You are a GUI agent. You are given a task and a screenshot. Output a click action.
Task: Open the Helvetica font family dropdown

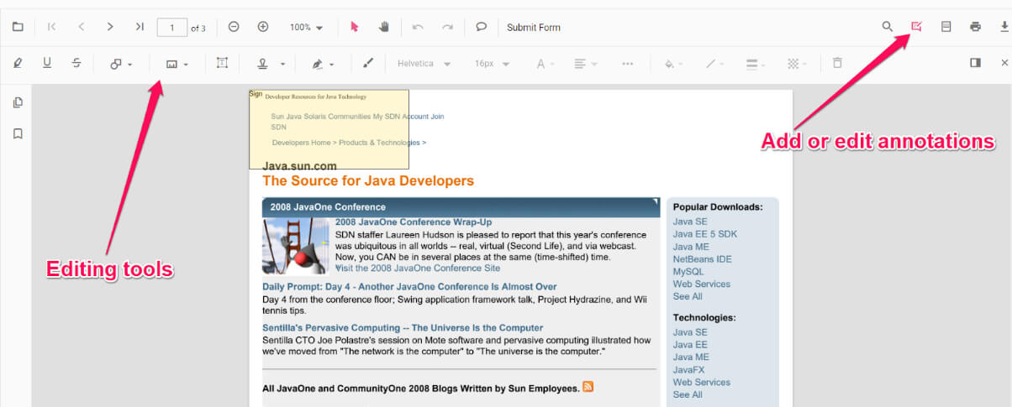[x=424, y=64]
